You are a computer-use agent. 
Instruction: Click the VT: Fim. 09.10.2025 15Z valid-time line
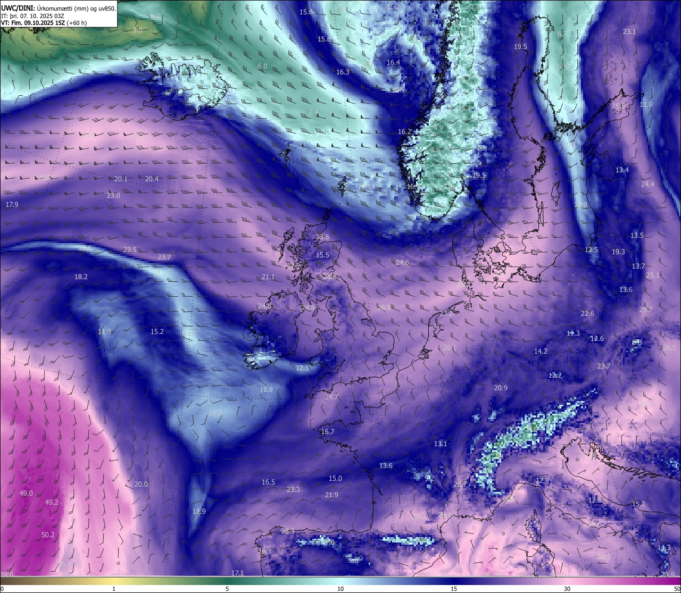44,23
